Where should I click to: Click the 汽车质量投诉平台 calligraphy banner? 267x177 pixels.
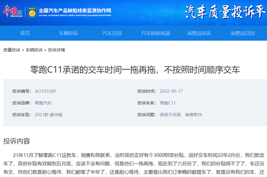226,12
